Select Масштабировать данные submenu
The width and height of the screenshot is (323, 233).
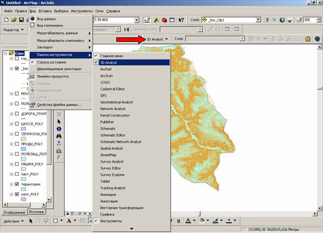[x=61, y=33]
